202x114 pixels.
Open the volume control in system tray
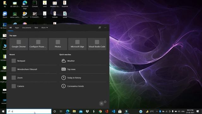click(179, 111)
